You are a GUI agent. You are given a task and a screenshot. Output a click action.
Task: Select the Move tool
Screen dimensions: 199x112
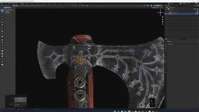pyautogui.click(x=2, y=16)
